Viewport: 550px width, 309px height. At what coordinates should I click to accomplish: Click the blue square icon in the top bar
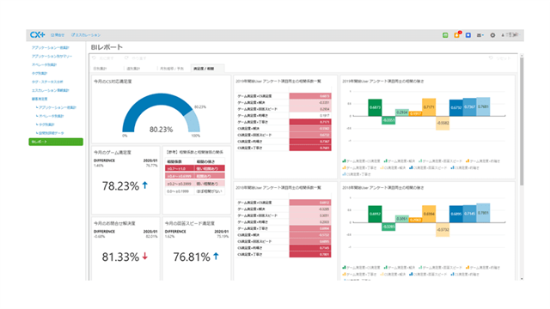(x=468, y=35)
